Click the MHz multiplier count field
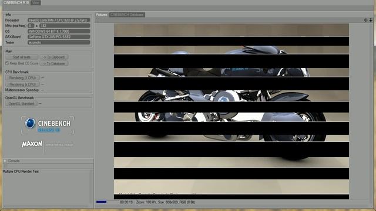376x211 pixels. [x=31, y=26]
